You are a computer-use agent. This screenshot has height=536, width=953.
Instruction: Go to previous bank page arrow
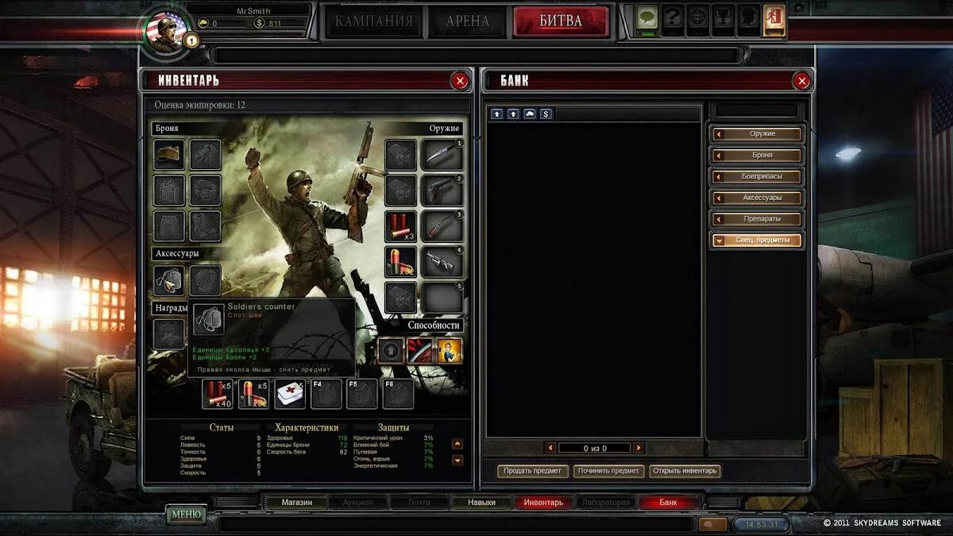[x=550, y=448]
